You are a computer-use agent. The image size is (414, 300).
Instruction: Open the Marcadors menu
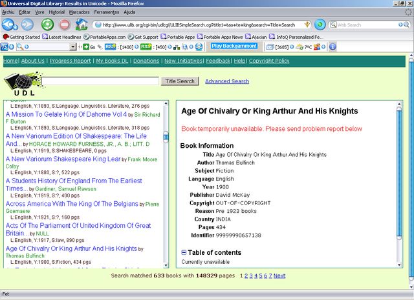79,12
